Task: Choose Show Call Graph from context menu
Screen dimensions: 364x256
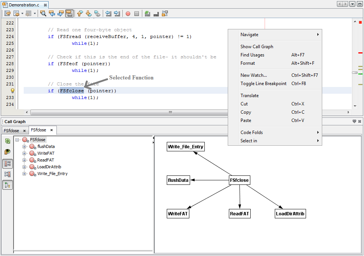Action: coord(257,47)
